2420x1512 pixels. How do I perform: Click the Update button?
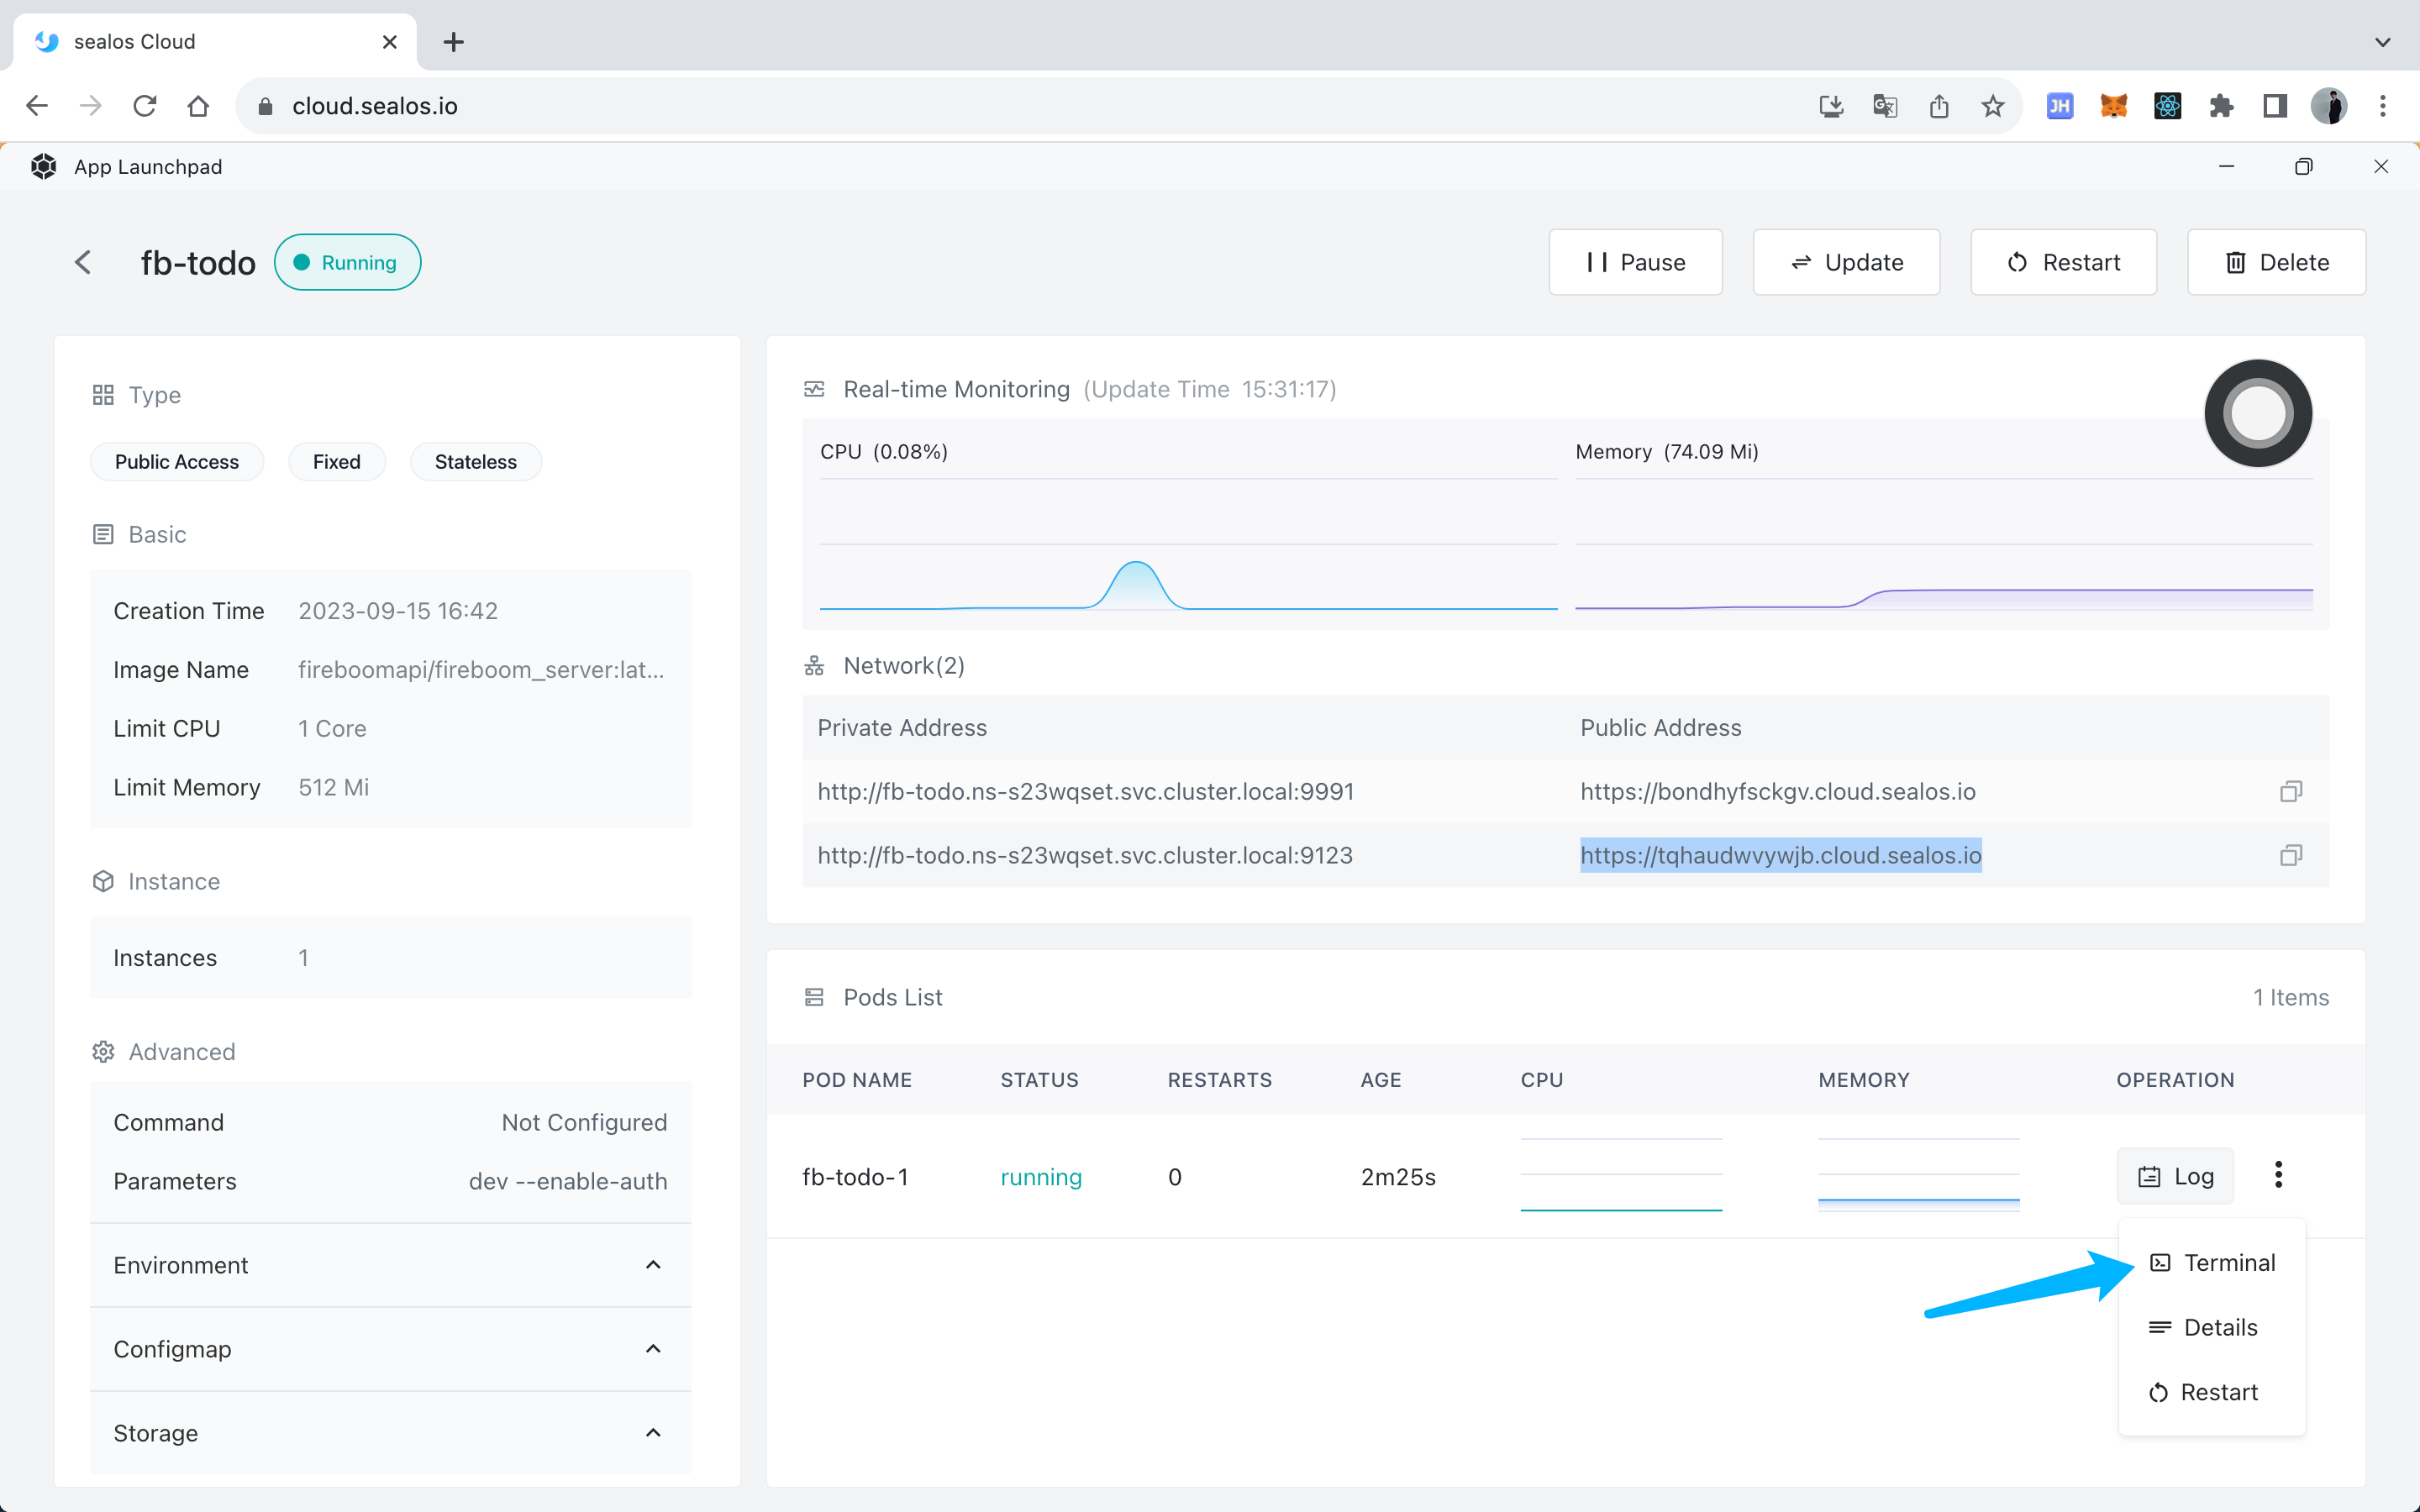point(1846,262)
